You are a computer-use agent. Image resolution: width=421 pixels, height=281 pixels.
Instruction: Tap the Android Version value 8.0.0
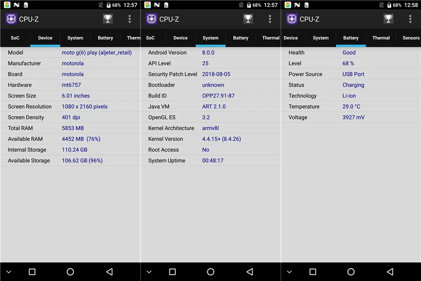tap(208, 53)
